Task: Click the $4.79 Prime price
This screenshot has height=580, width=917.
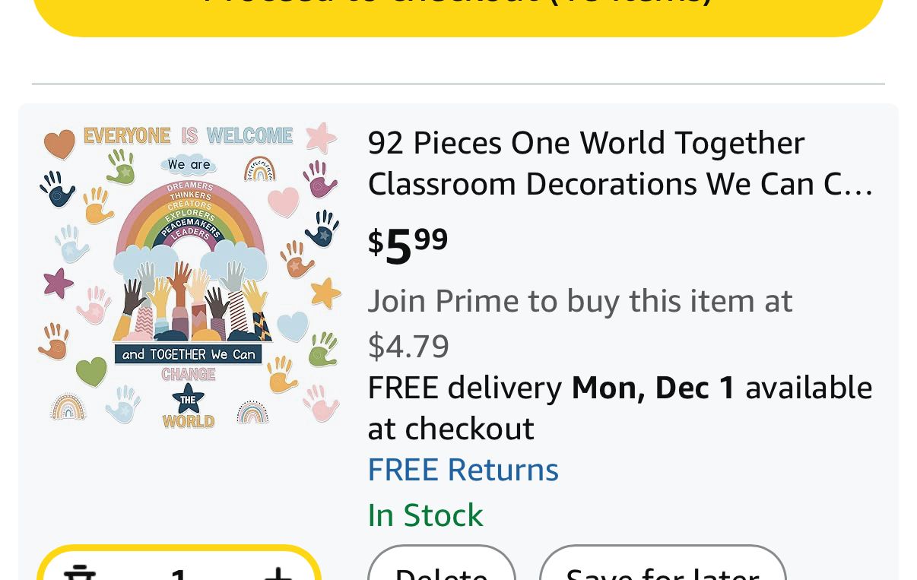Action: 408,346
